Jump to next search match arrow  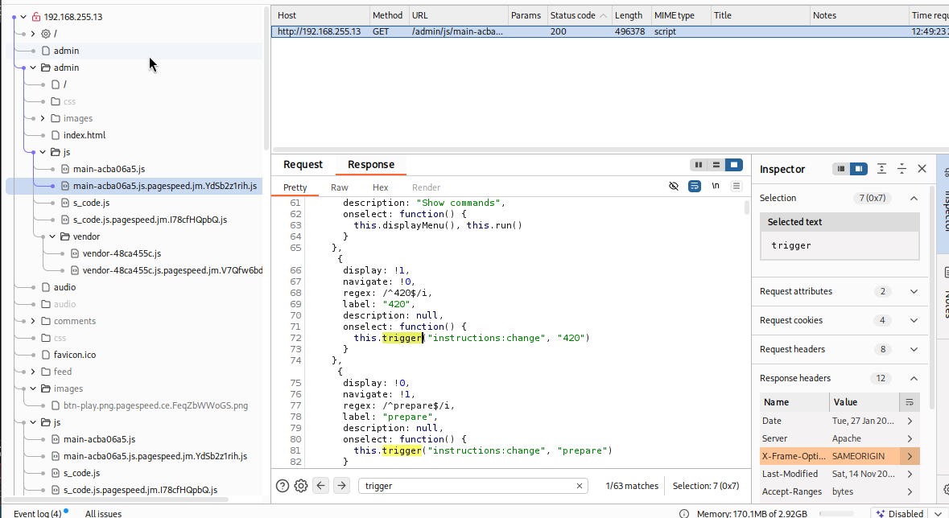tap(341, 486)
